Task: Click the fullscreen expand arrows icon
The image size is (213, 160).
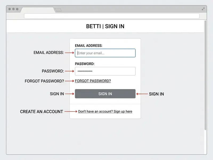Action: tap(203, 9)
